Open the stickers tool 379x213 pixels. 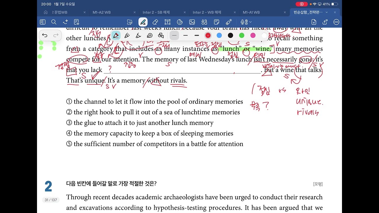point(180,22)
